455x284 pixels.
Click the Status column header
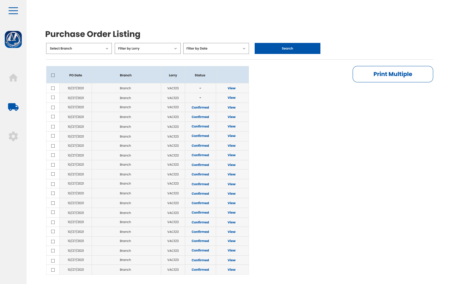[200, 75]
